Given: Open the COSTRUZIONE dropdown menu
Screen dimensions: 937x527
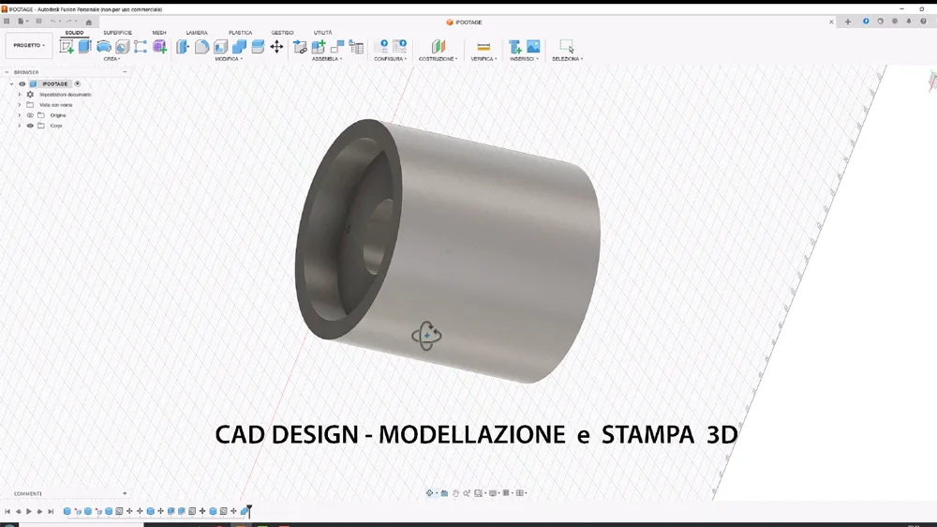Looking at the screenshot, I should click(438, 59).
